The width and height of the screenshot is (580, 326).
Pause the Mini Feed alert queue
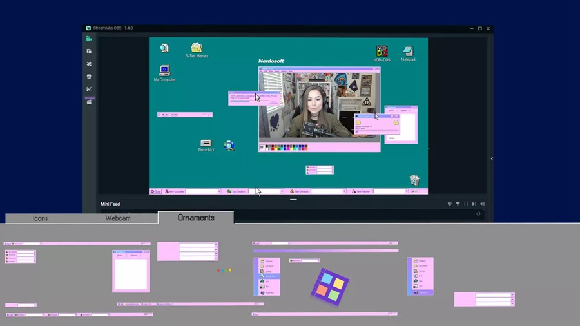[466, 204]
